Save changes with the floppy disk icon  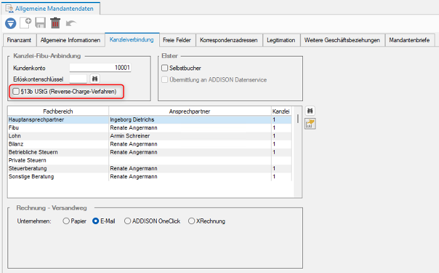40,23
